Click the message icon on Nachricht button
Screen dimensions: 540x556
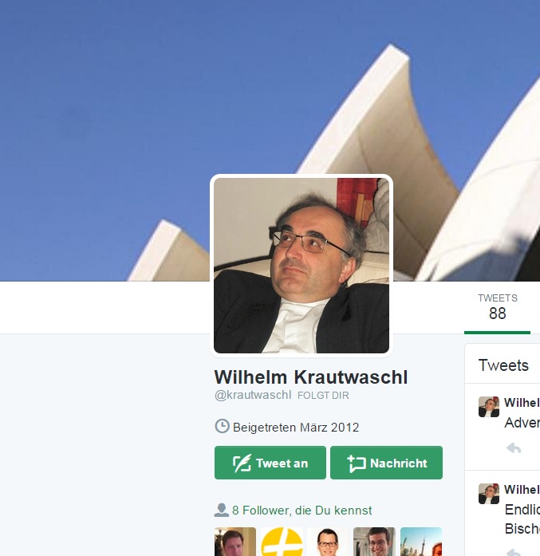pyautogui.click(x=356, y=463)
